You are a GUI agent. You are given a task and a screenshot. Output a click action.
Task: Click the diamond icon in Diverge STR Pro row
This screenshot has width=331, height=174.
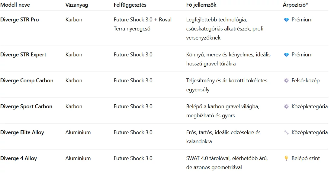point(286,20)
